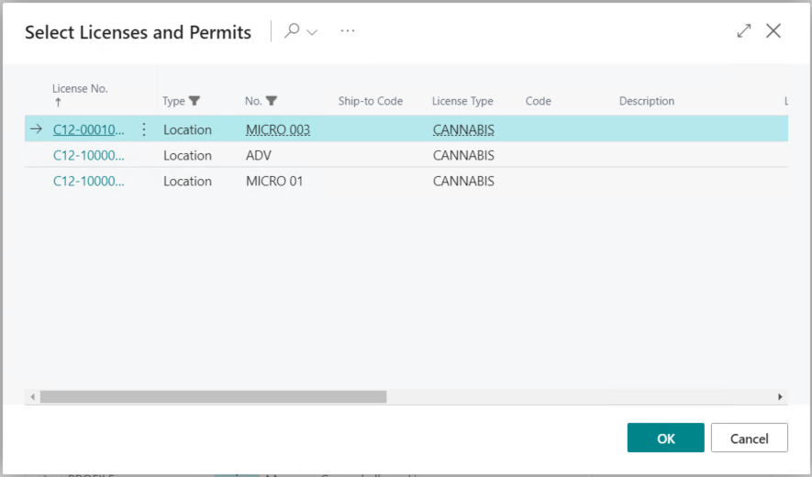Image resolution: width=812 pixels, height=477 pixels.
Task: Open license link in MICRO 003 row
Action: point(89,129)
